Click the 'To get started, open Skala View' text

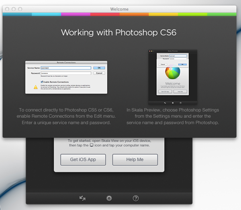(109, 143)
